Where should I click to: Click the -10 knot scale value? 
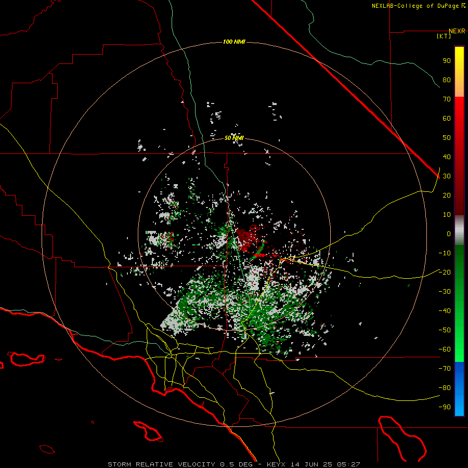pos(445,253)
